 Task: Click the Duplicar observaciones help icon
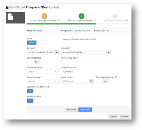coord(48,87)
